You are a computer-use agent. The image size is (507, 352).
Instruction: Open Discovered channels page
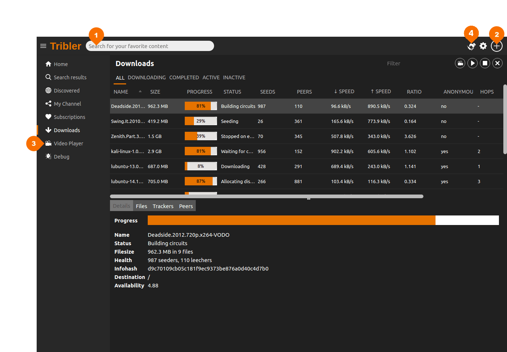tap(73, 91)
